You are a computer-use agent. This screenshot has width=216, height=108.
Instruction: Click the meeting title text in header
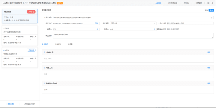(x=29, y=3)
